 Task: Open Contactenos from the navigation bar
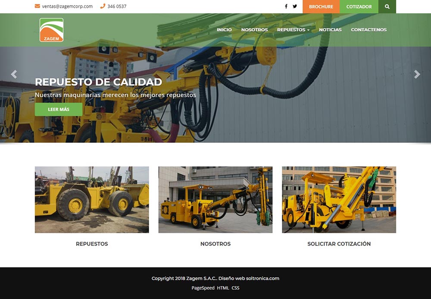click(369, 30)
